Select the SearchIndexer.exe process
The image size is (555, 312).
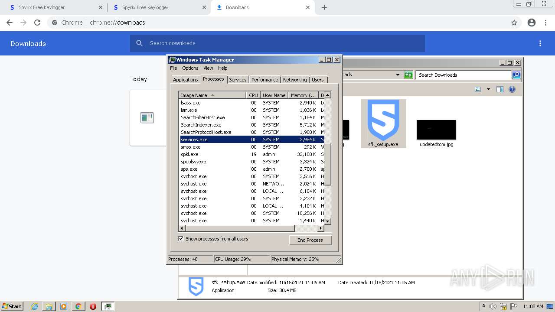click(x=252, y=125)
